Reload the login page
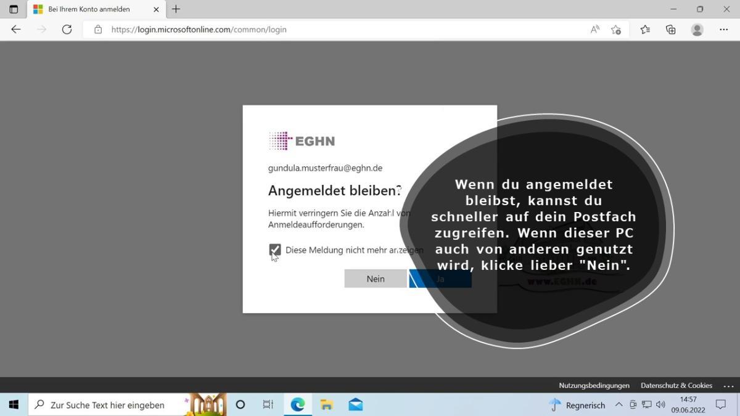Screen dimensions: 740x416 coord(67,30)
